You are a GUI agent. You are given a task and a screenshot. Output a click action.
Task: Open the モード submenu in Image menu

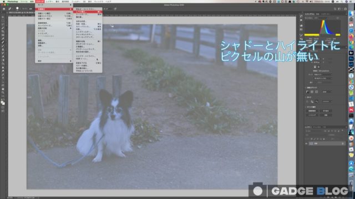(54, 5)
